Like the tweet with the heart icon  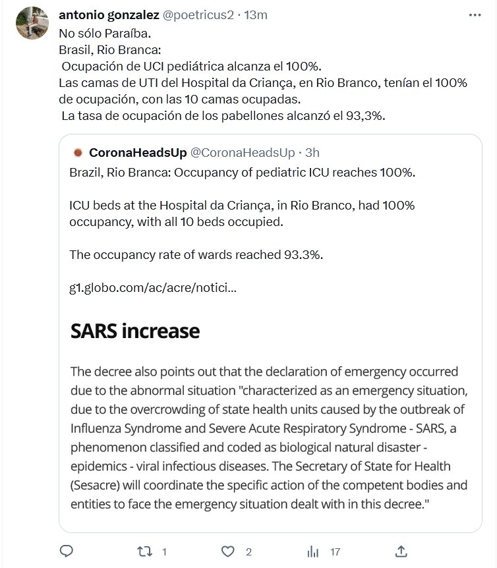[x=228, y=551]
